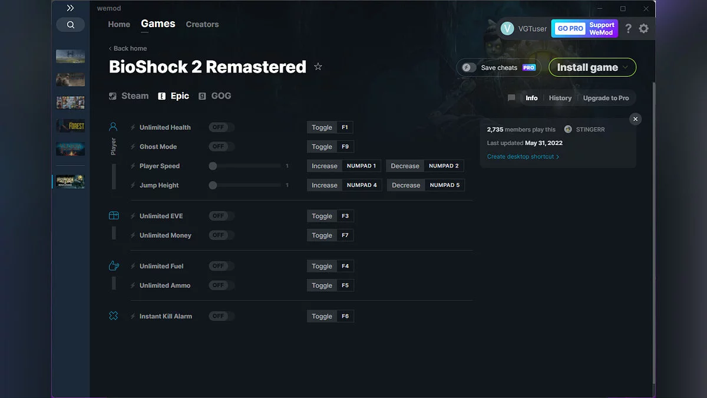Click Increase NUMPAD 1 for Player Speed
Image resolution: width=707 pixels, height=398 pixels.
click(x=344, y=166)
